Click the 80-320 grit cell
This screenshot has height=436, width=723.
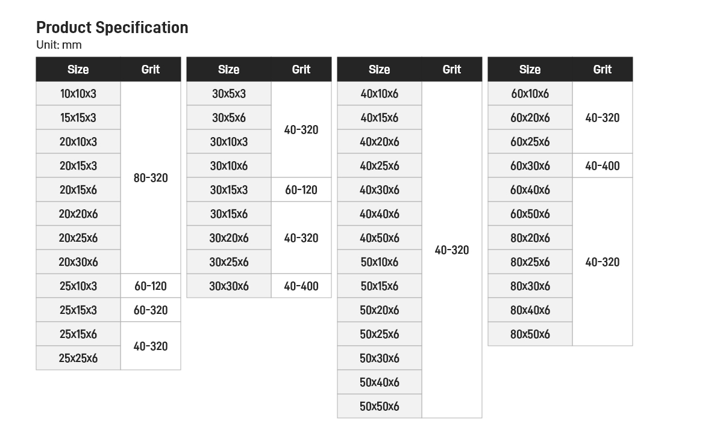(x=151, y=178)
